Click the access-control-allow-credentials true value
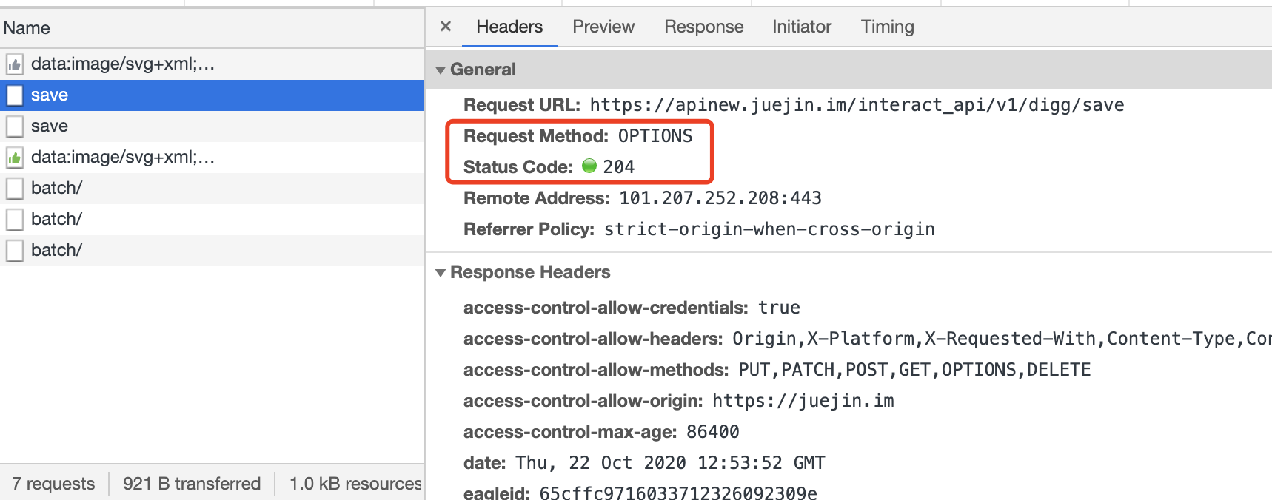The height and width of the screenshot is (500, 1272). click(779, 308)
